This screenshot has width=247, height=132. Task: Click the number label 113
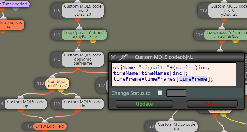pyautogui.click(x=41, y=83)
